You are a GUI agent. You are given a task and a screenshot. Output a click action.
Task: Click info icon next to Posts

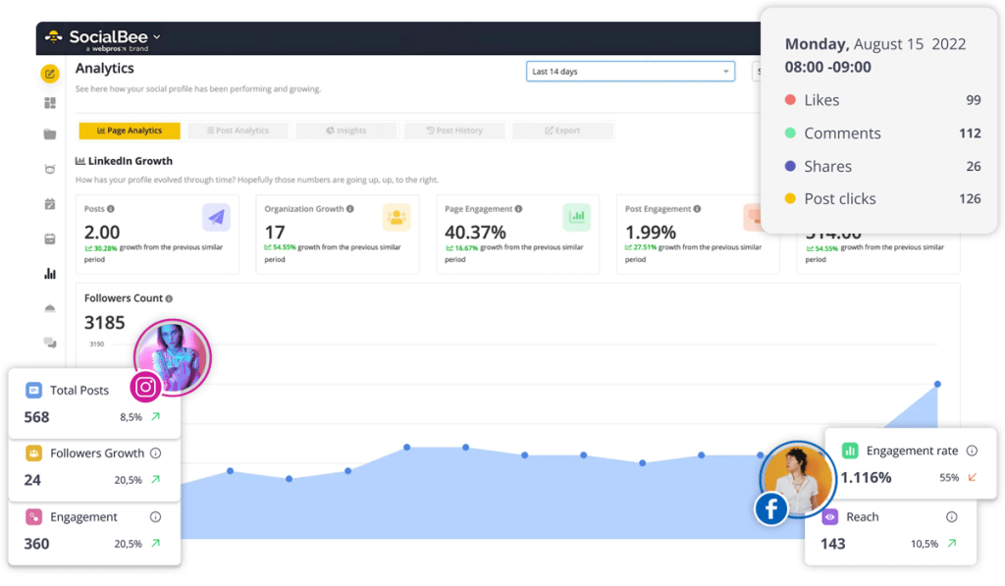[111, 209]
